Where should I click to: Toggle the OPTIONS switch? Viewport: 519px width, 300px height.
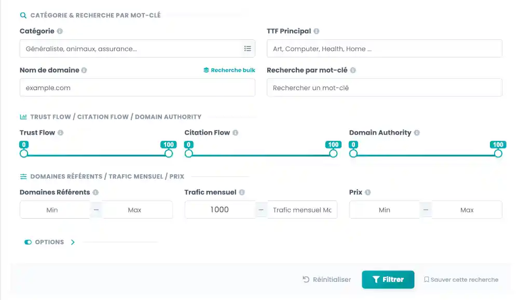[x=28, y=242]
